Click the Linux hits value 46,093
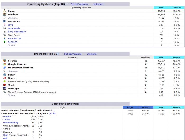 [161, 11]
